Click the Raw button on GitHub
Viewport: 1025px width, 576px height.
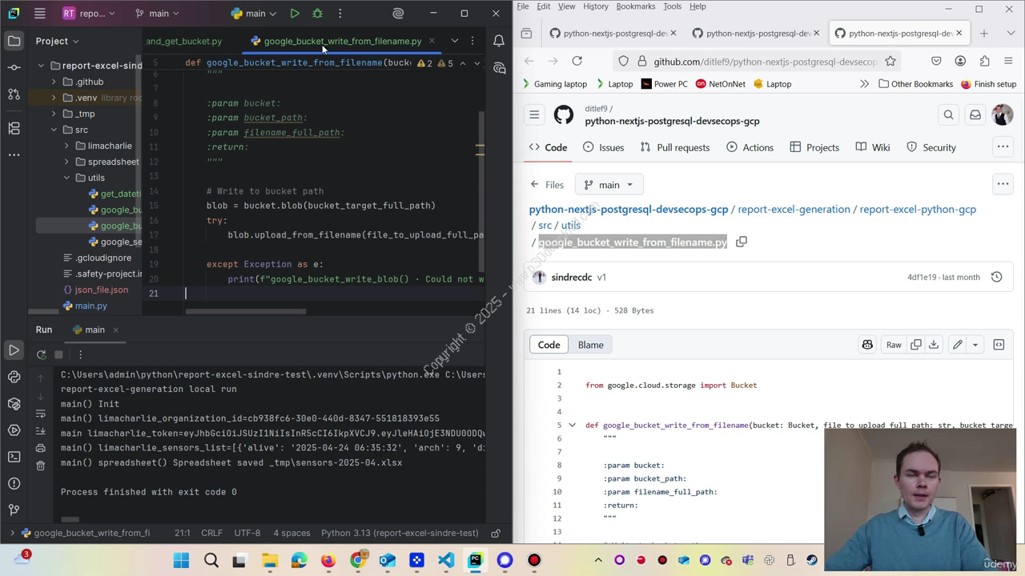click(894, 345)
